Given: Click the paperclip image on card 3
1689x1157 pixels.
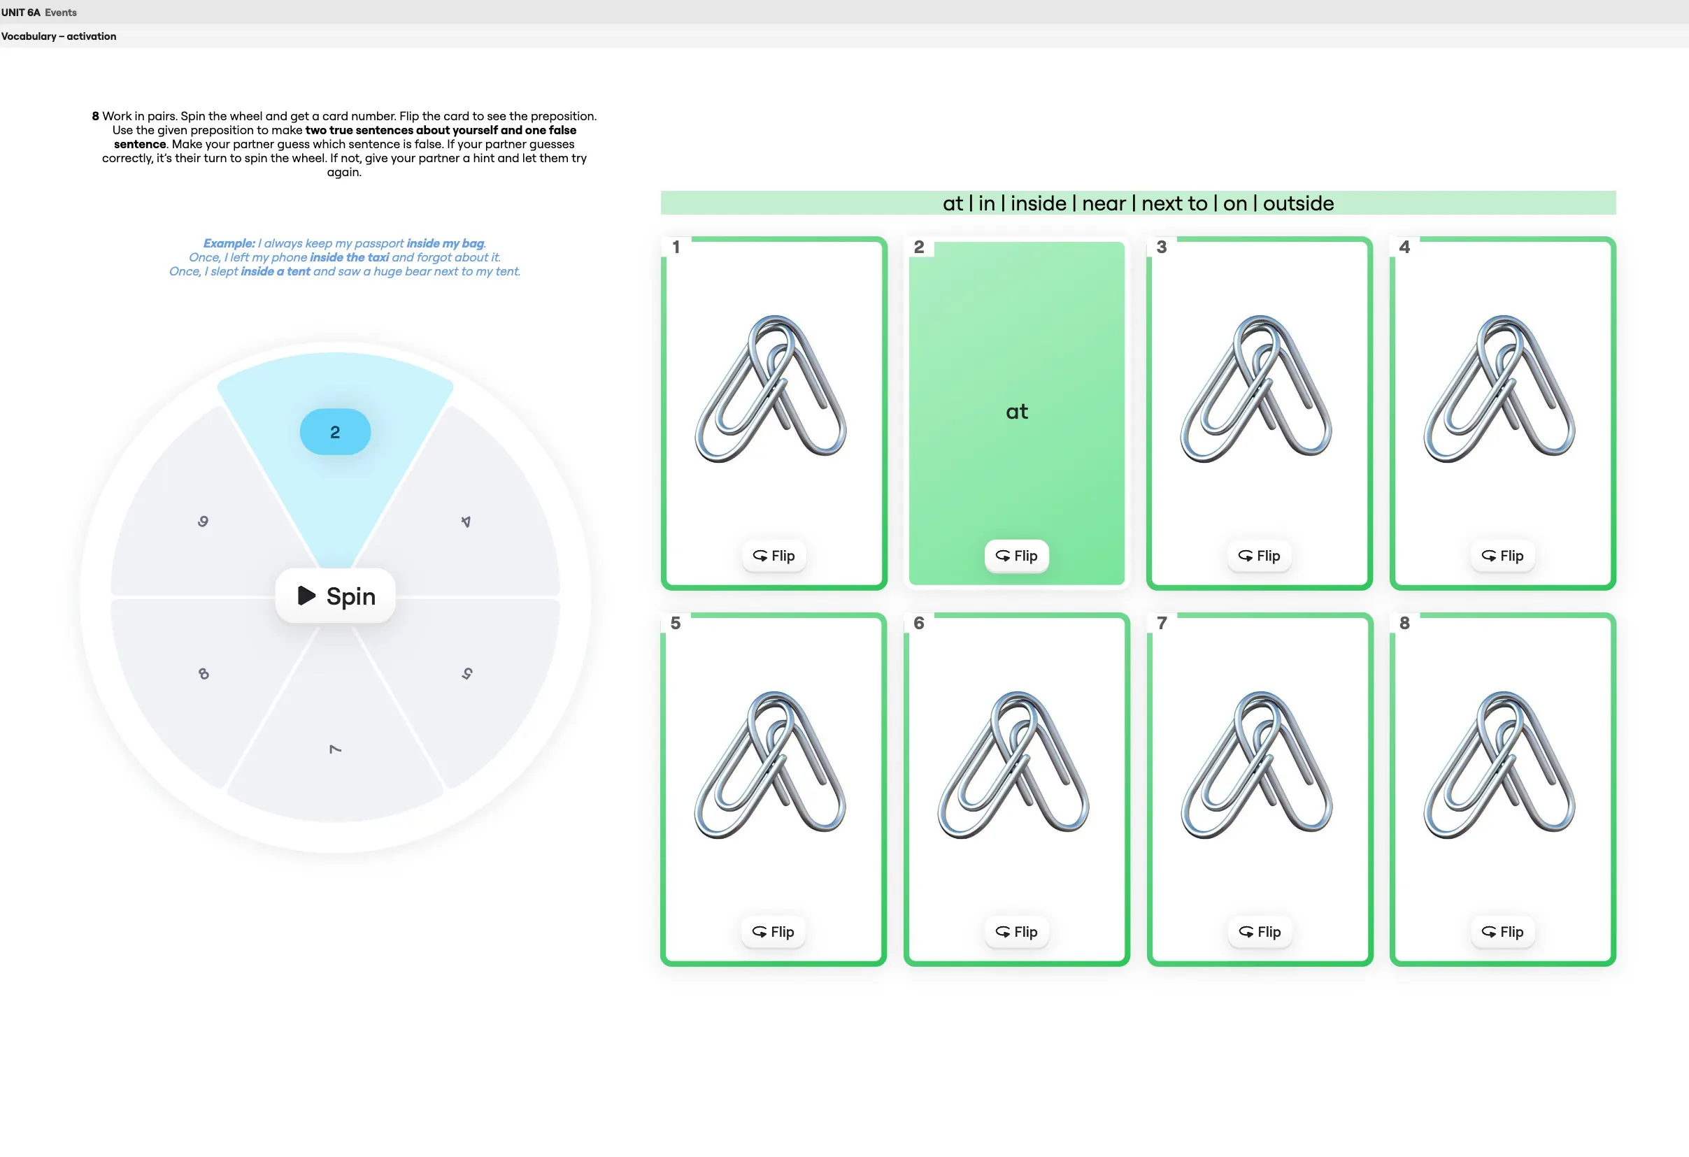Looking at the screenshot, I should pos(1257,389).
